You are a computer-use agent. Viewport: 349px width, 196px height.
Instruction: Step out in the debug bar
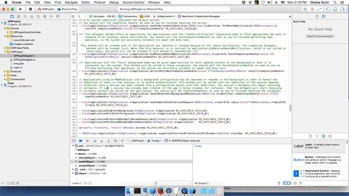(109, 140)
